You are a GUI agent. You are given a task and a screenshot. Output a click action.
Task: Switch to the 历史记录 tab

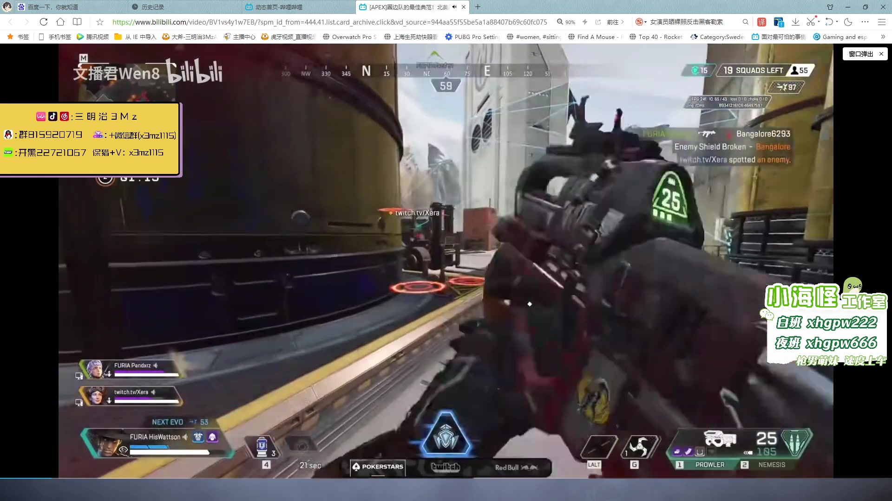184,7
